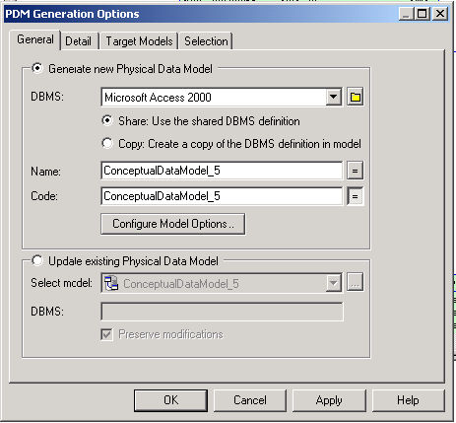Click the ellipsis button beside Select model
This screenshot has height=423, width=456.
click(355, 283)
